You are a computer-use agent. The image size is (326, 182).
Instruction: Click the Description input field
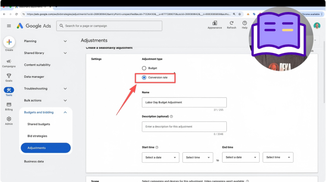(184, 127)
